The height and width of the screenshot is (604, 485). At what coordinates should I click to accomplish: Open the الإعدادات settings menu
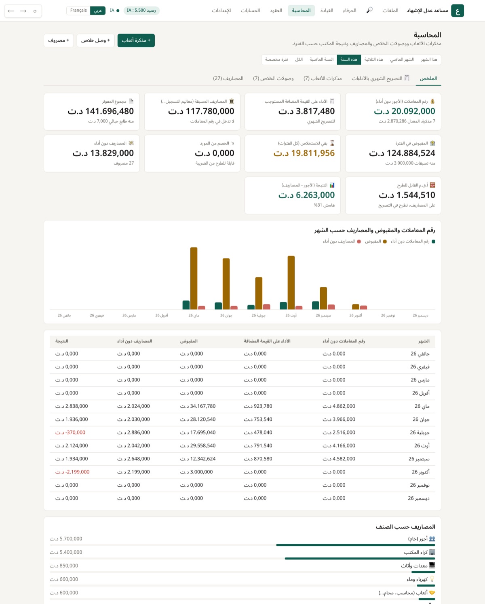click(x=221, y=11)
